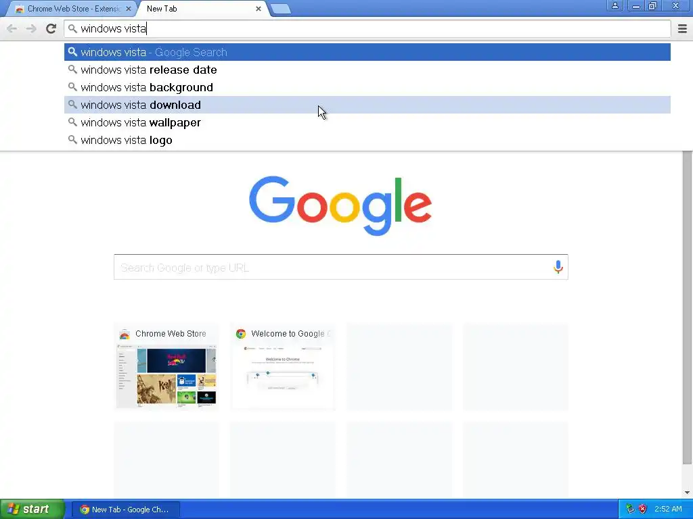
Task: Open the Windows Start menu
Action: click(32, 510)
